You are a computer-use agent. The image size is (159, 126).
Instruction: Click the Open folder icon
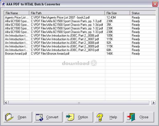10,117
